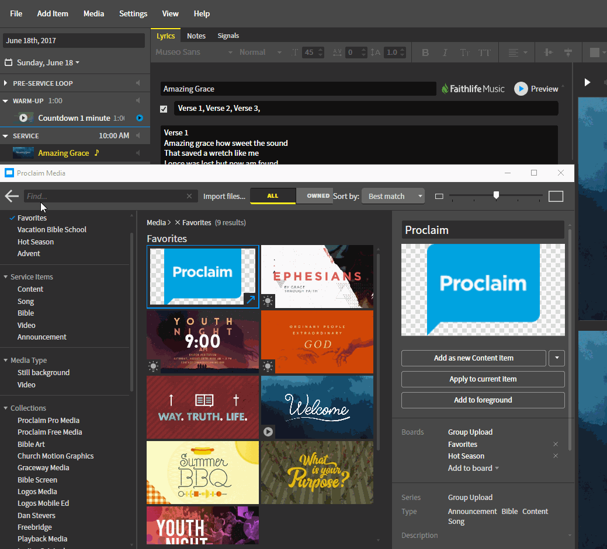
Task: Collapse the Warm-Up section
Action: coord(5,101)
